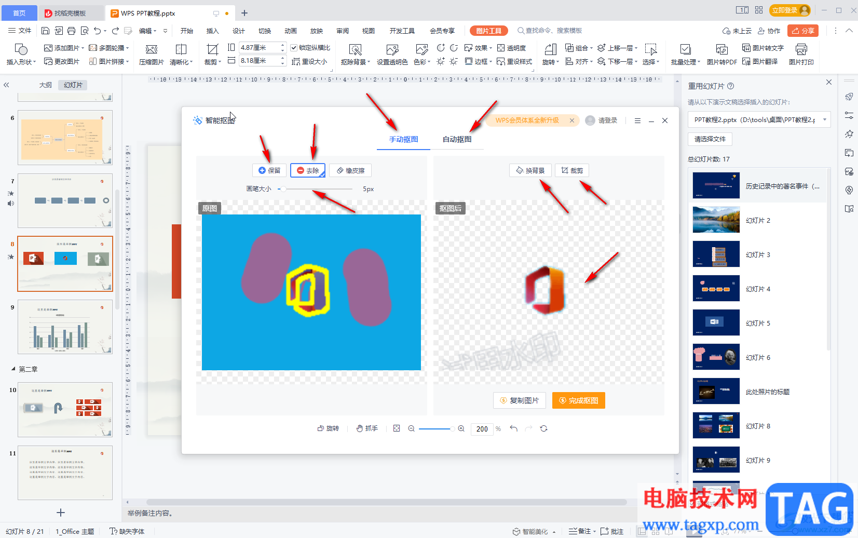The image size is (858, 538).
Task: Click the 批注 comments status bar button
Action: pyautogui.click(x=612, y=531)
